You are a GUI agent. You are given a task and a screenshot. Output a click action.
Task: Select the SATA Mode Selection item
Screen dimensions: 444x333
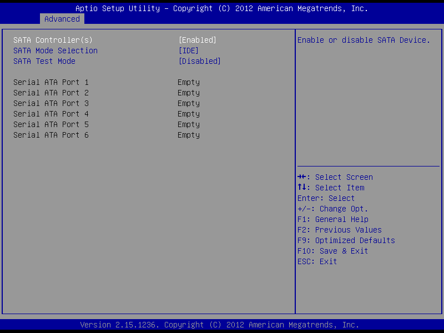(55, 51)
